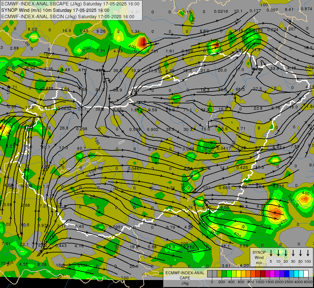The height and width of the screenshot is (288, 314).
Task: Click the 100 m/s wind arrow in legend
Action: click(x=308, y=253)
